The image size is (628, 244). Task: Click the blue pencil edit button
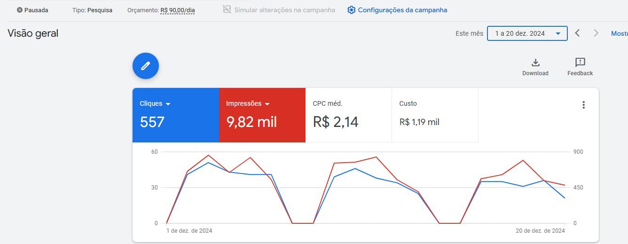tap(146, 66)
